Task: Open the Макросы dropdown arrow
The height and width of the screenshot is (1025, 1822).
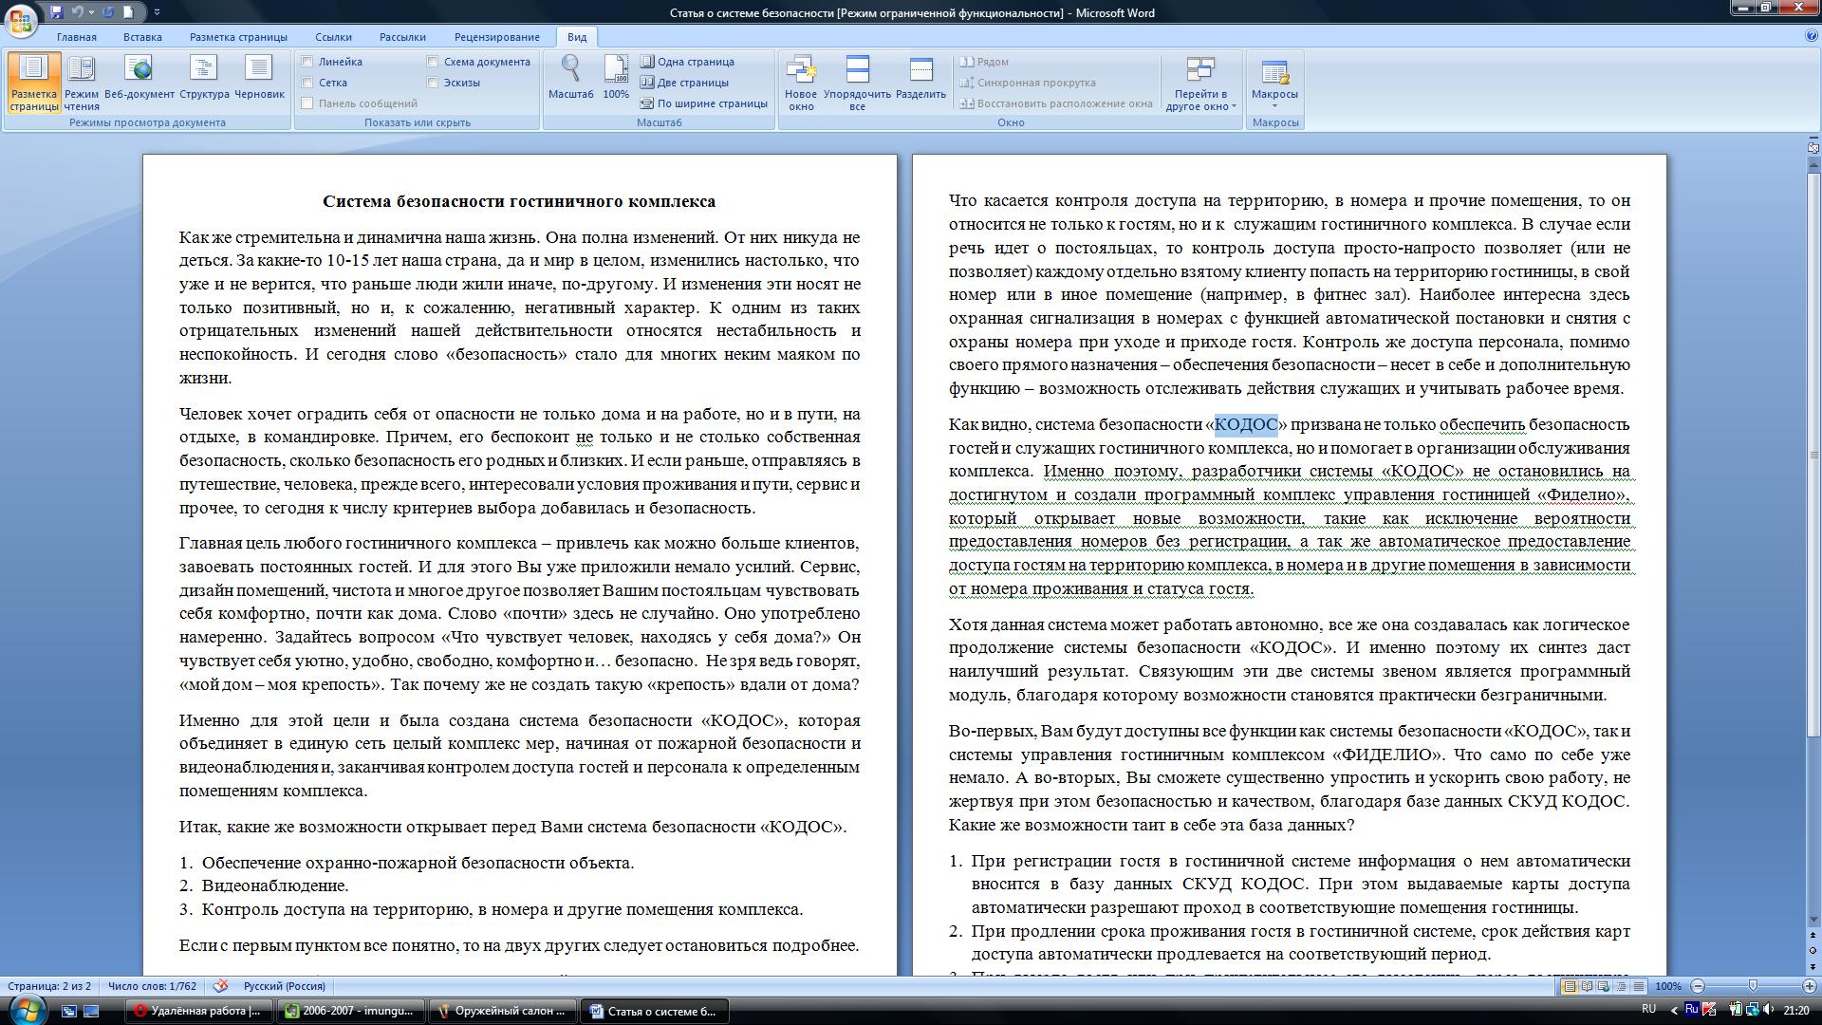Action: tap(1274, 105)
